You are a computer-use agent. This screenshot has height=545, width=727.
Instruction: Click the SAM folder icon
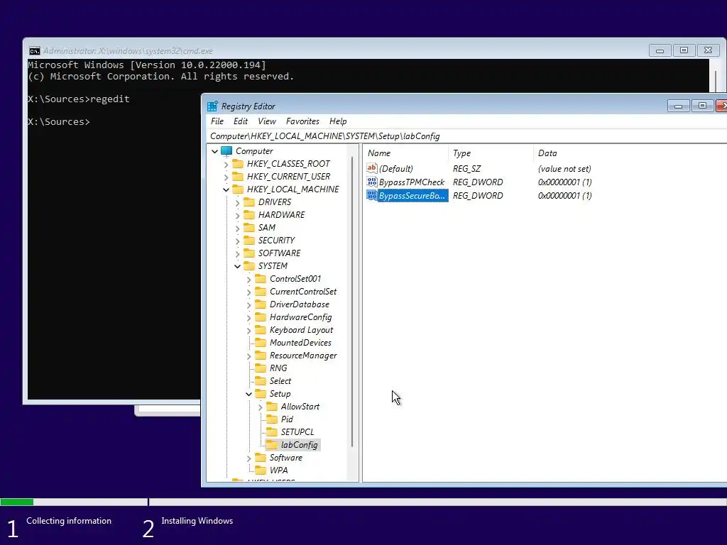click(x=249, y=228)
